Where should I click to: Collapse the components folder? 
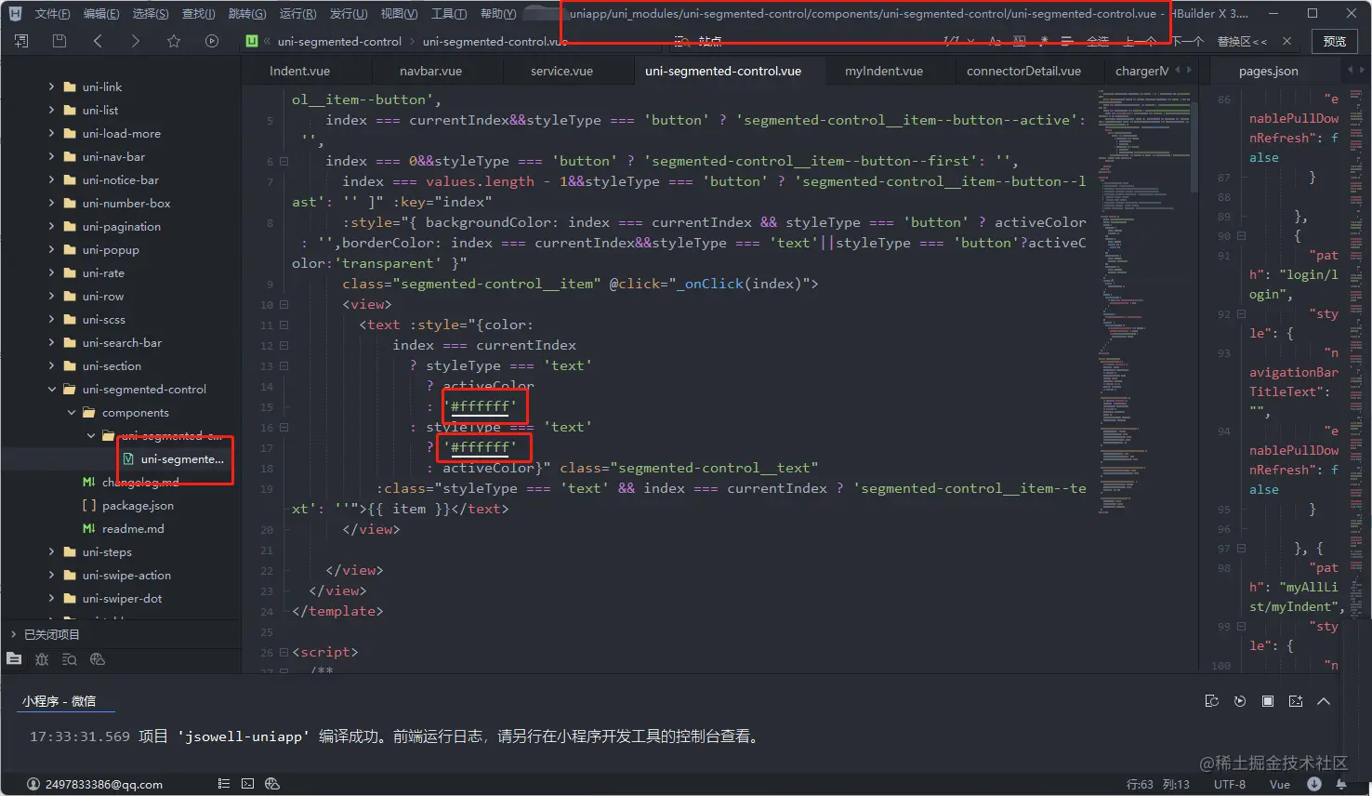pyautogui.click(x=71, y=412)
